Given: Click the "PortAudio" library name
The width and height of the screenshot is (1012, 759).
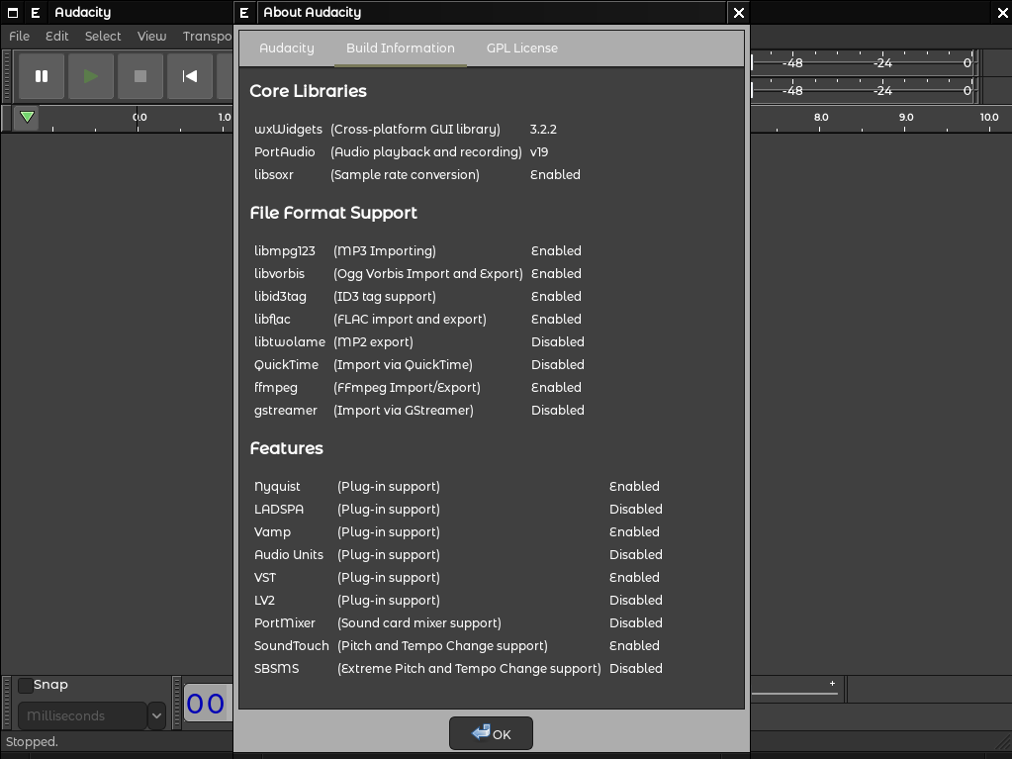Looking at the screenshot, I should [x=285, y=151].
